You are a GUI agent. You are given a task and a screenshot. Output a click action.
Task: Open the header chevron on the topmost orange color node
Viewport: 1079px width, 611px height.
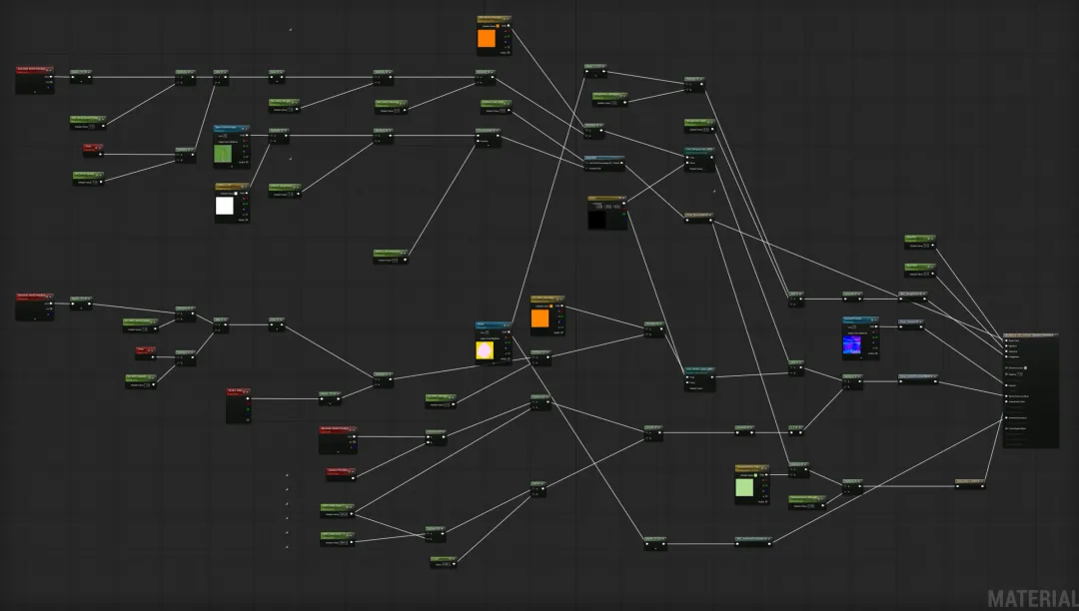[508, 19]
